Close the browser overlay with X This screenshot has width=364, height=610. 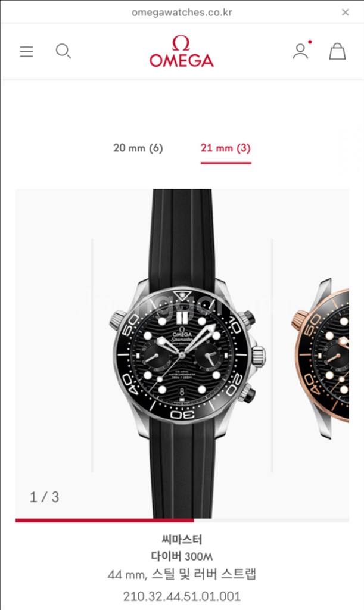(345, 13)
